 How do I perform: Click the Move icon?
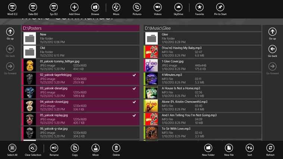pyautogui.click(x=95, y=148)
